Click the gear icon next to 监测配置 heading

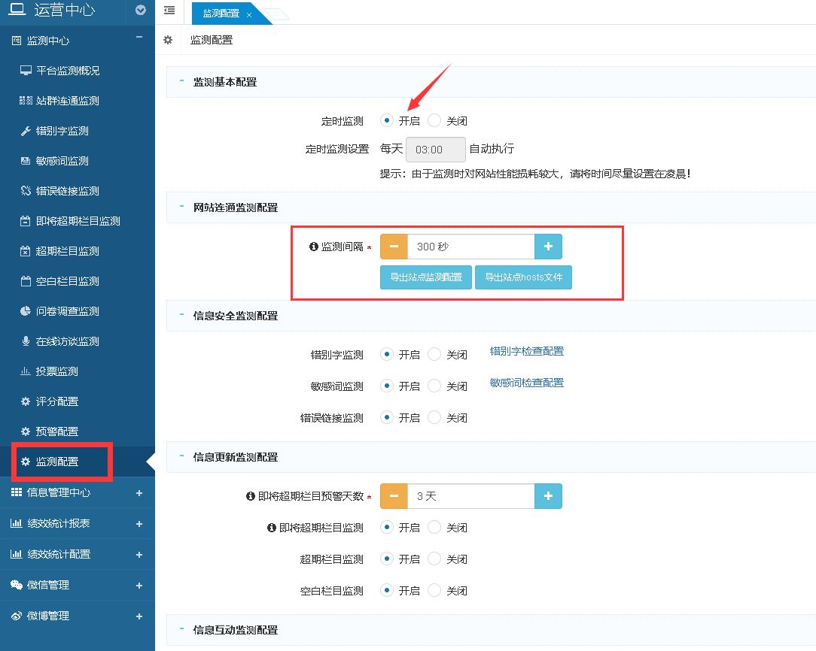(x=168, y=40)
